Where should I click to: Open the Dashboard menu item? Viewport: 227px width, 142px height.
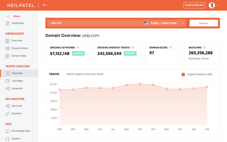(18, 23)
